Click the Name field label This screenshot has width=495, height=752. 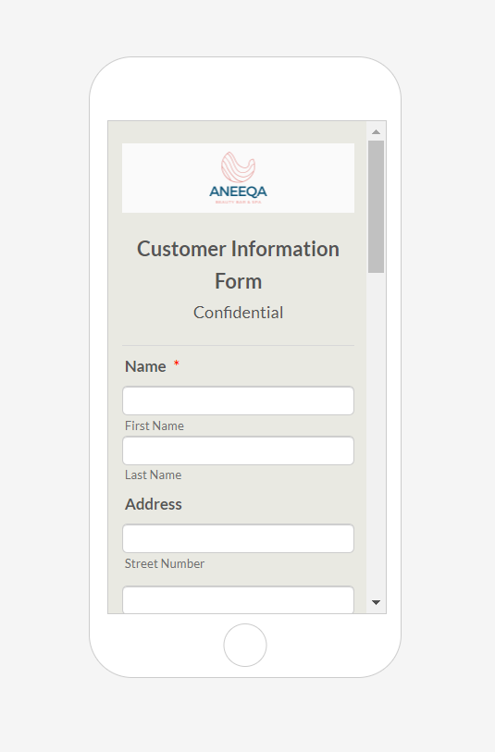coord(145,366)
